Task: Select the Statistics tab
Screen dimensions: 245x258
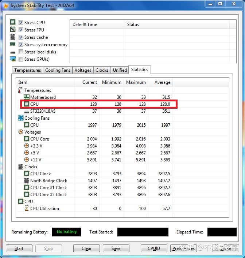Action: coord(140,70)
